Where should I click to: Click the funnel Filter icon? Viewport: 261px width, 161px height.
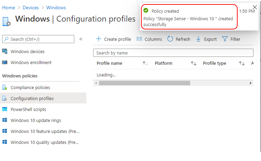coord(225,39)
